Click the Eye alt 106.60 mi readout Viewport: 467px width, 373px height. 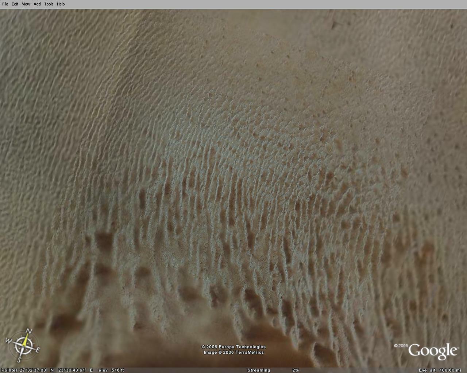click(440, 370)
